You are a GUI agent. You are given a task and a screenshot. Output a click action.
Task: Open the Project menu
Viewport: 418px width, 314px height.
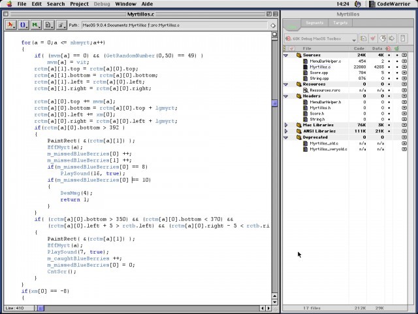click(x=79, y=4)
